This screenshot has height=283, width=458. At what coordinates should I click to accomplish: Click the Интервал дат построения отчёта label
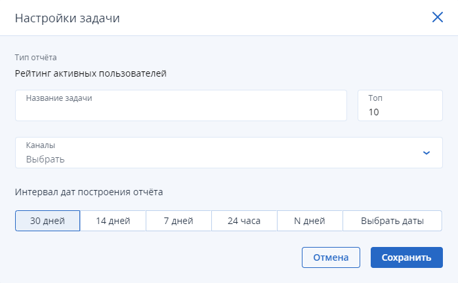click(x=89, y=192)
